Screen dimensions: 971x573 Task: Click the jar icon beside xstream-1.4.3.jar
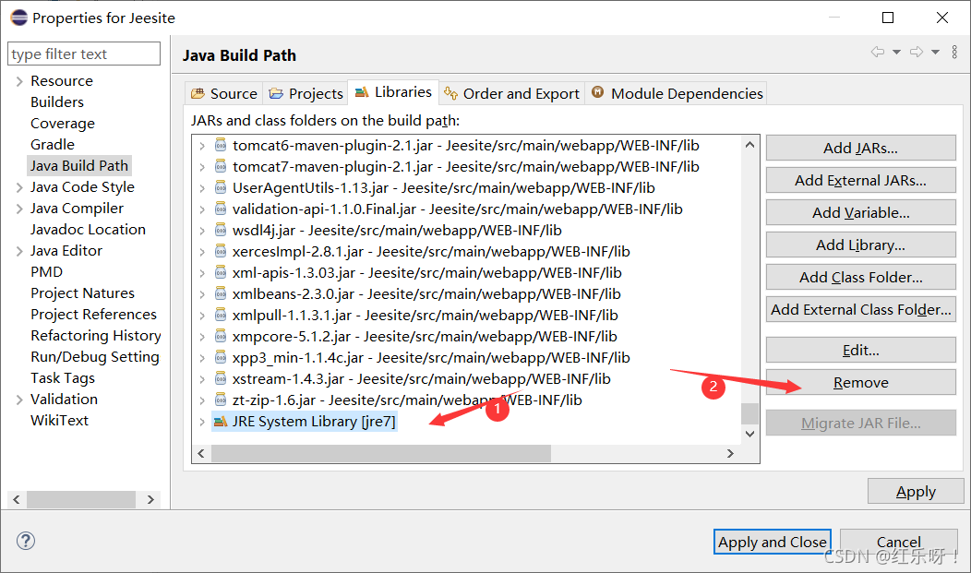pos(221,378)
